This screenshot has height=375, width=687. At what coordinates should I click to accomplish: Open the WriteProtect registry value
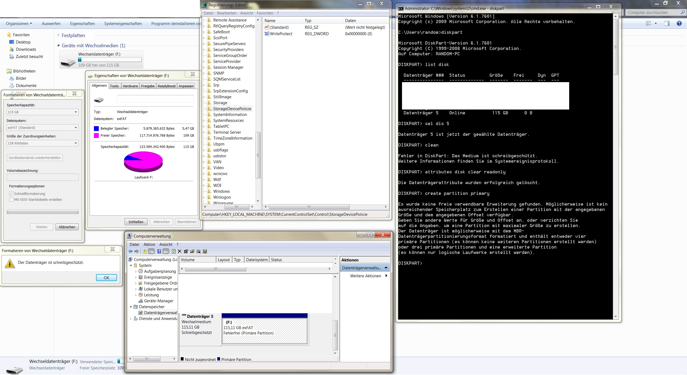281,34
